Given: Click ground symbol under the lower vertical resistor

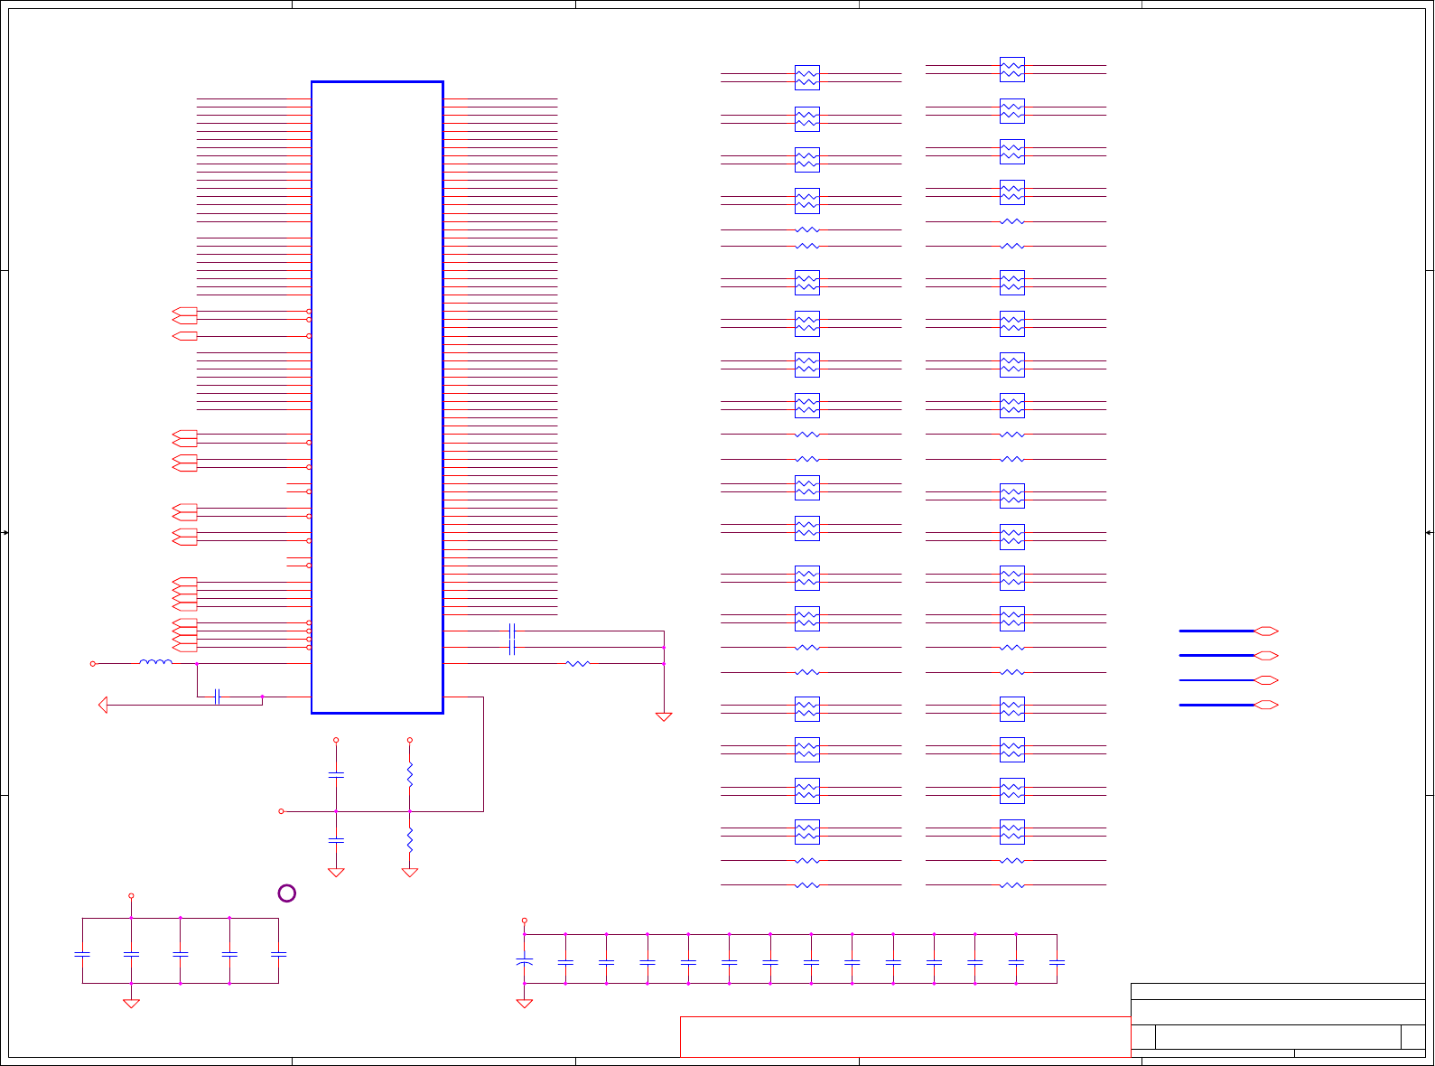Looking at the screenshot, I should point(410,873).
